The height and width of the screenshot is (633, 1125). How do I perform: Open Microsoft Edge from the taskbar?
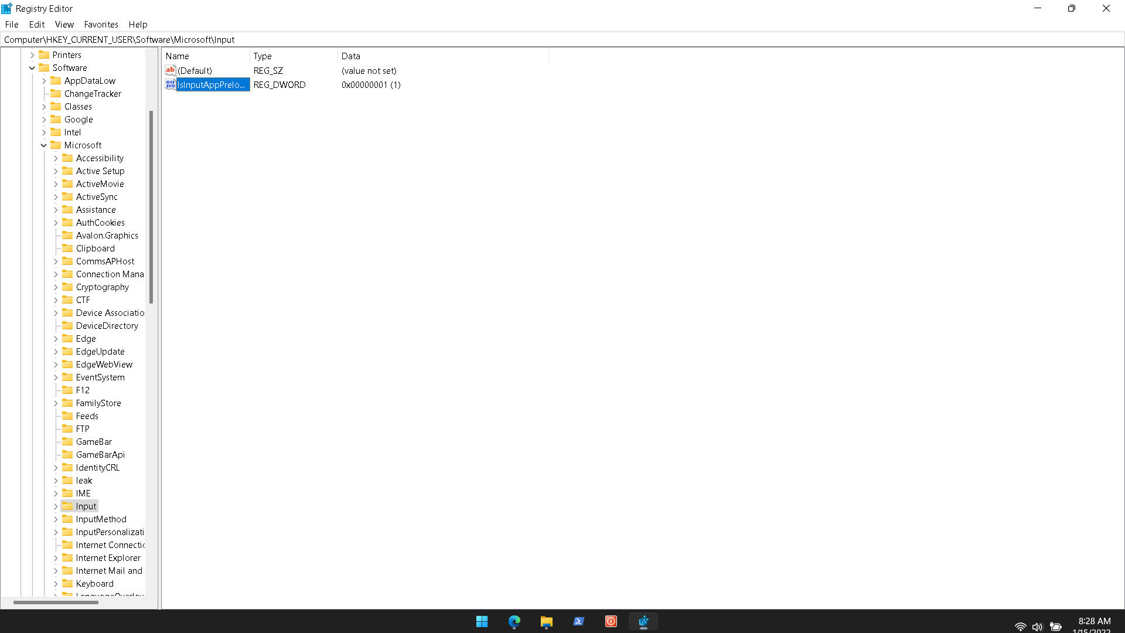tap(514, 621)
